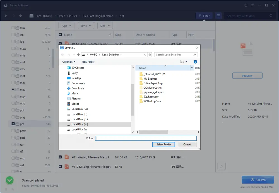
Task: Open the Time filter dropdown
Action: (86, 25)
